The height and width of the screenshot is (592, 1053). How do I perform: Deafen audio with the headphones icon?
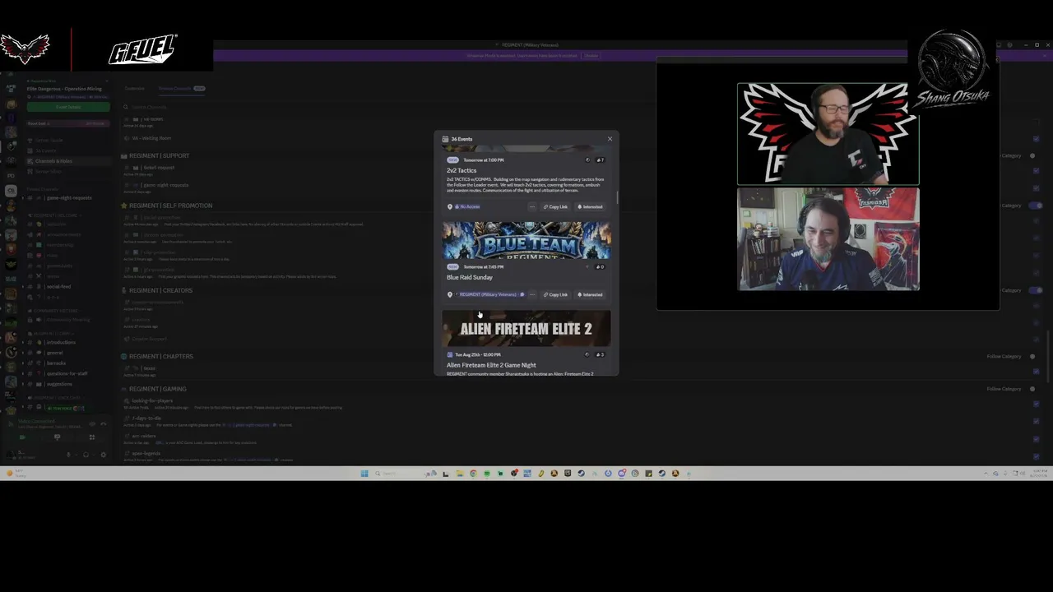point(86,455)
